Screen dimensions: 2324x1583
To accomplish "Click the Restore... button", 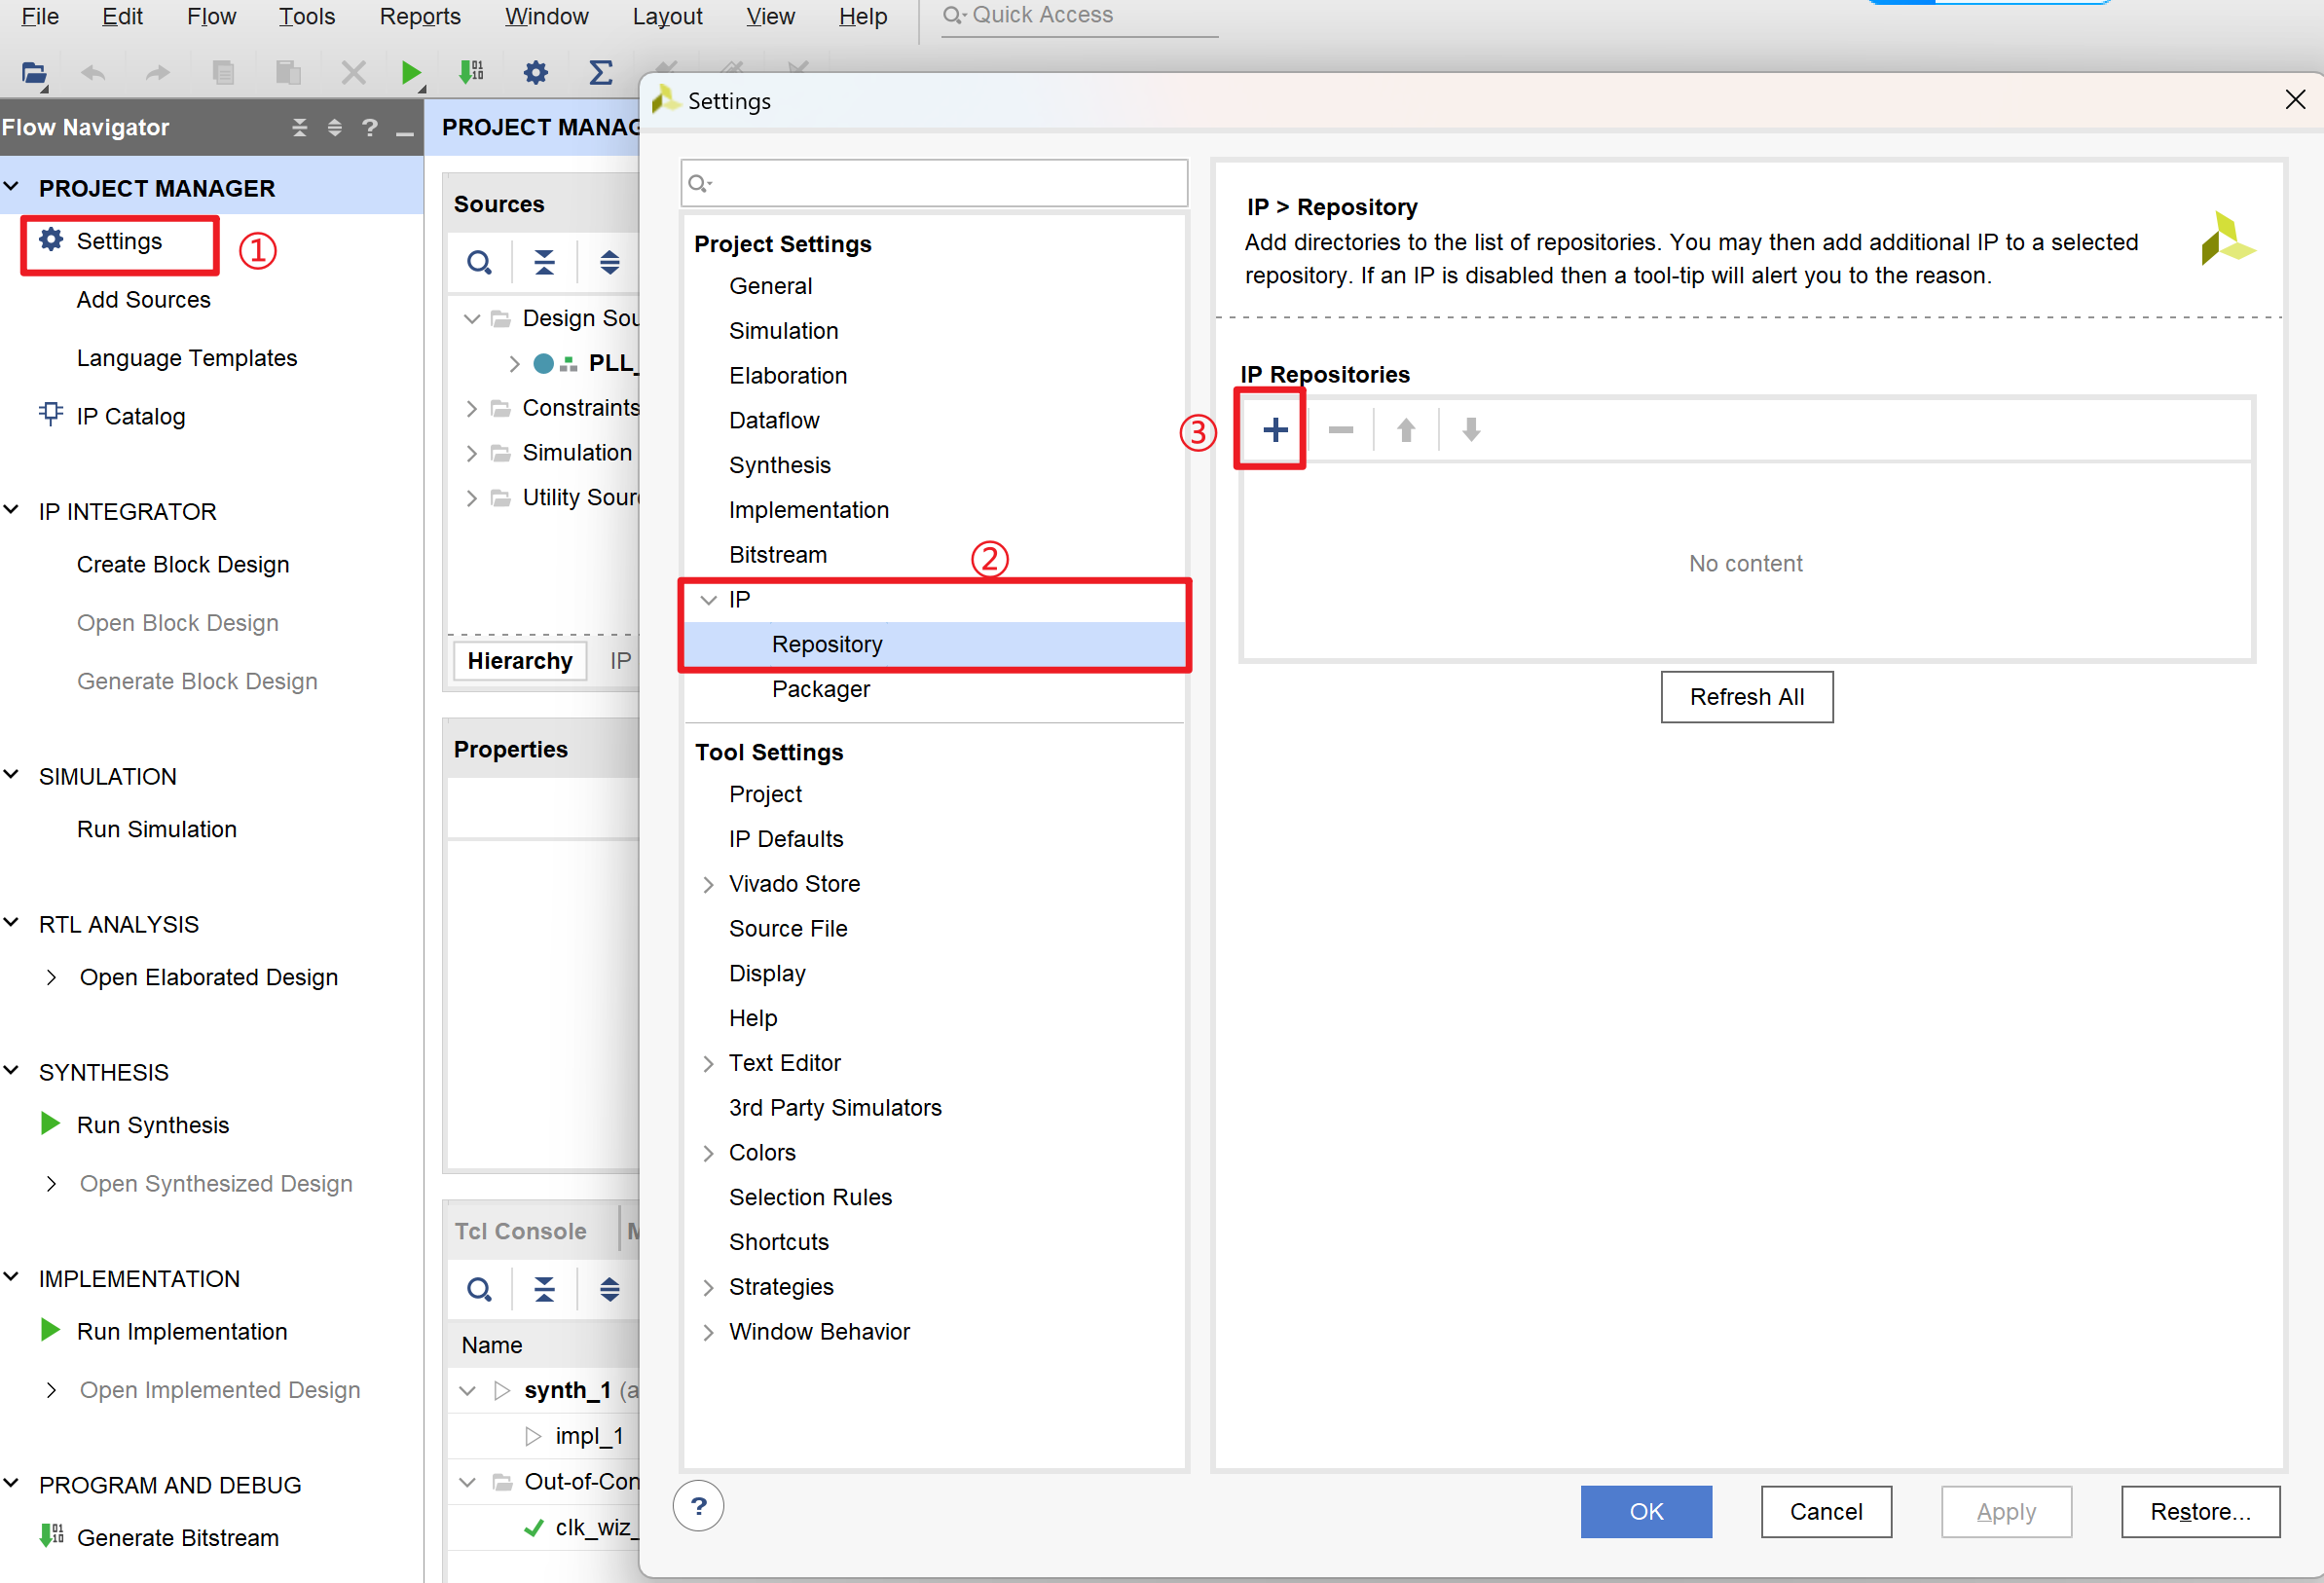I will (x=2200, y=1511).
